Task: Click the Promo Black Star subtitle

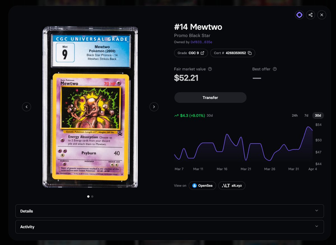Action: coord(192,36)
